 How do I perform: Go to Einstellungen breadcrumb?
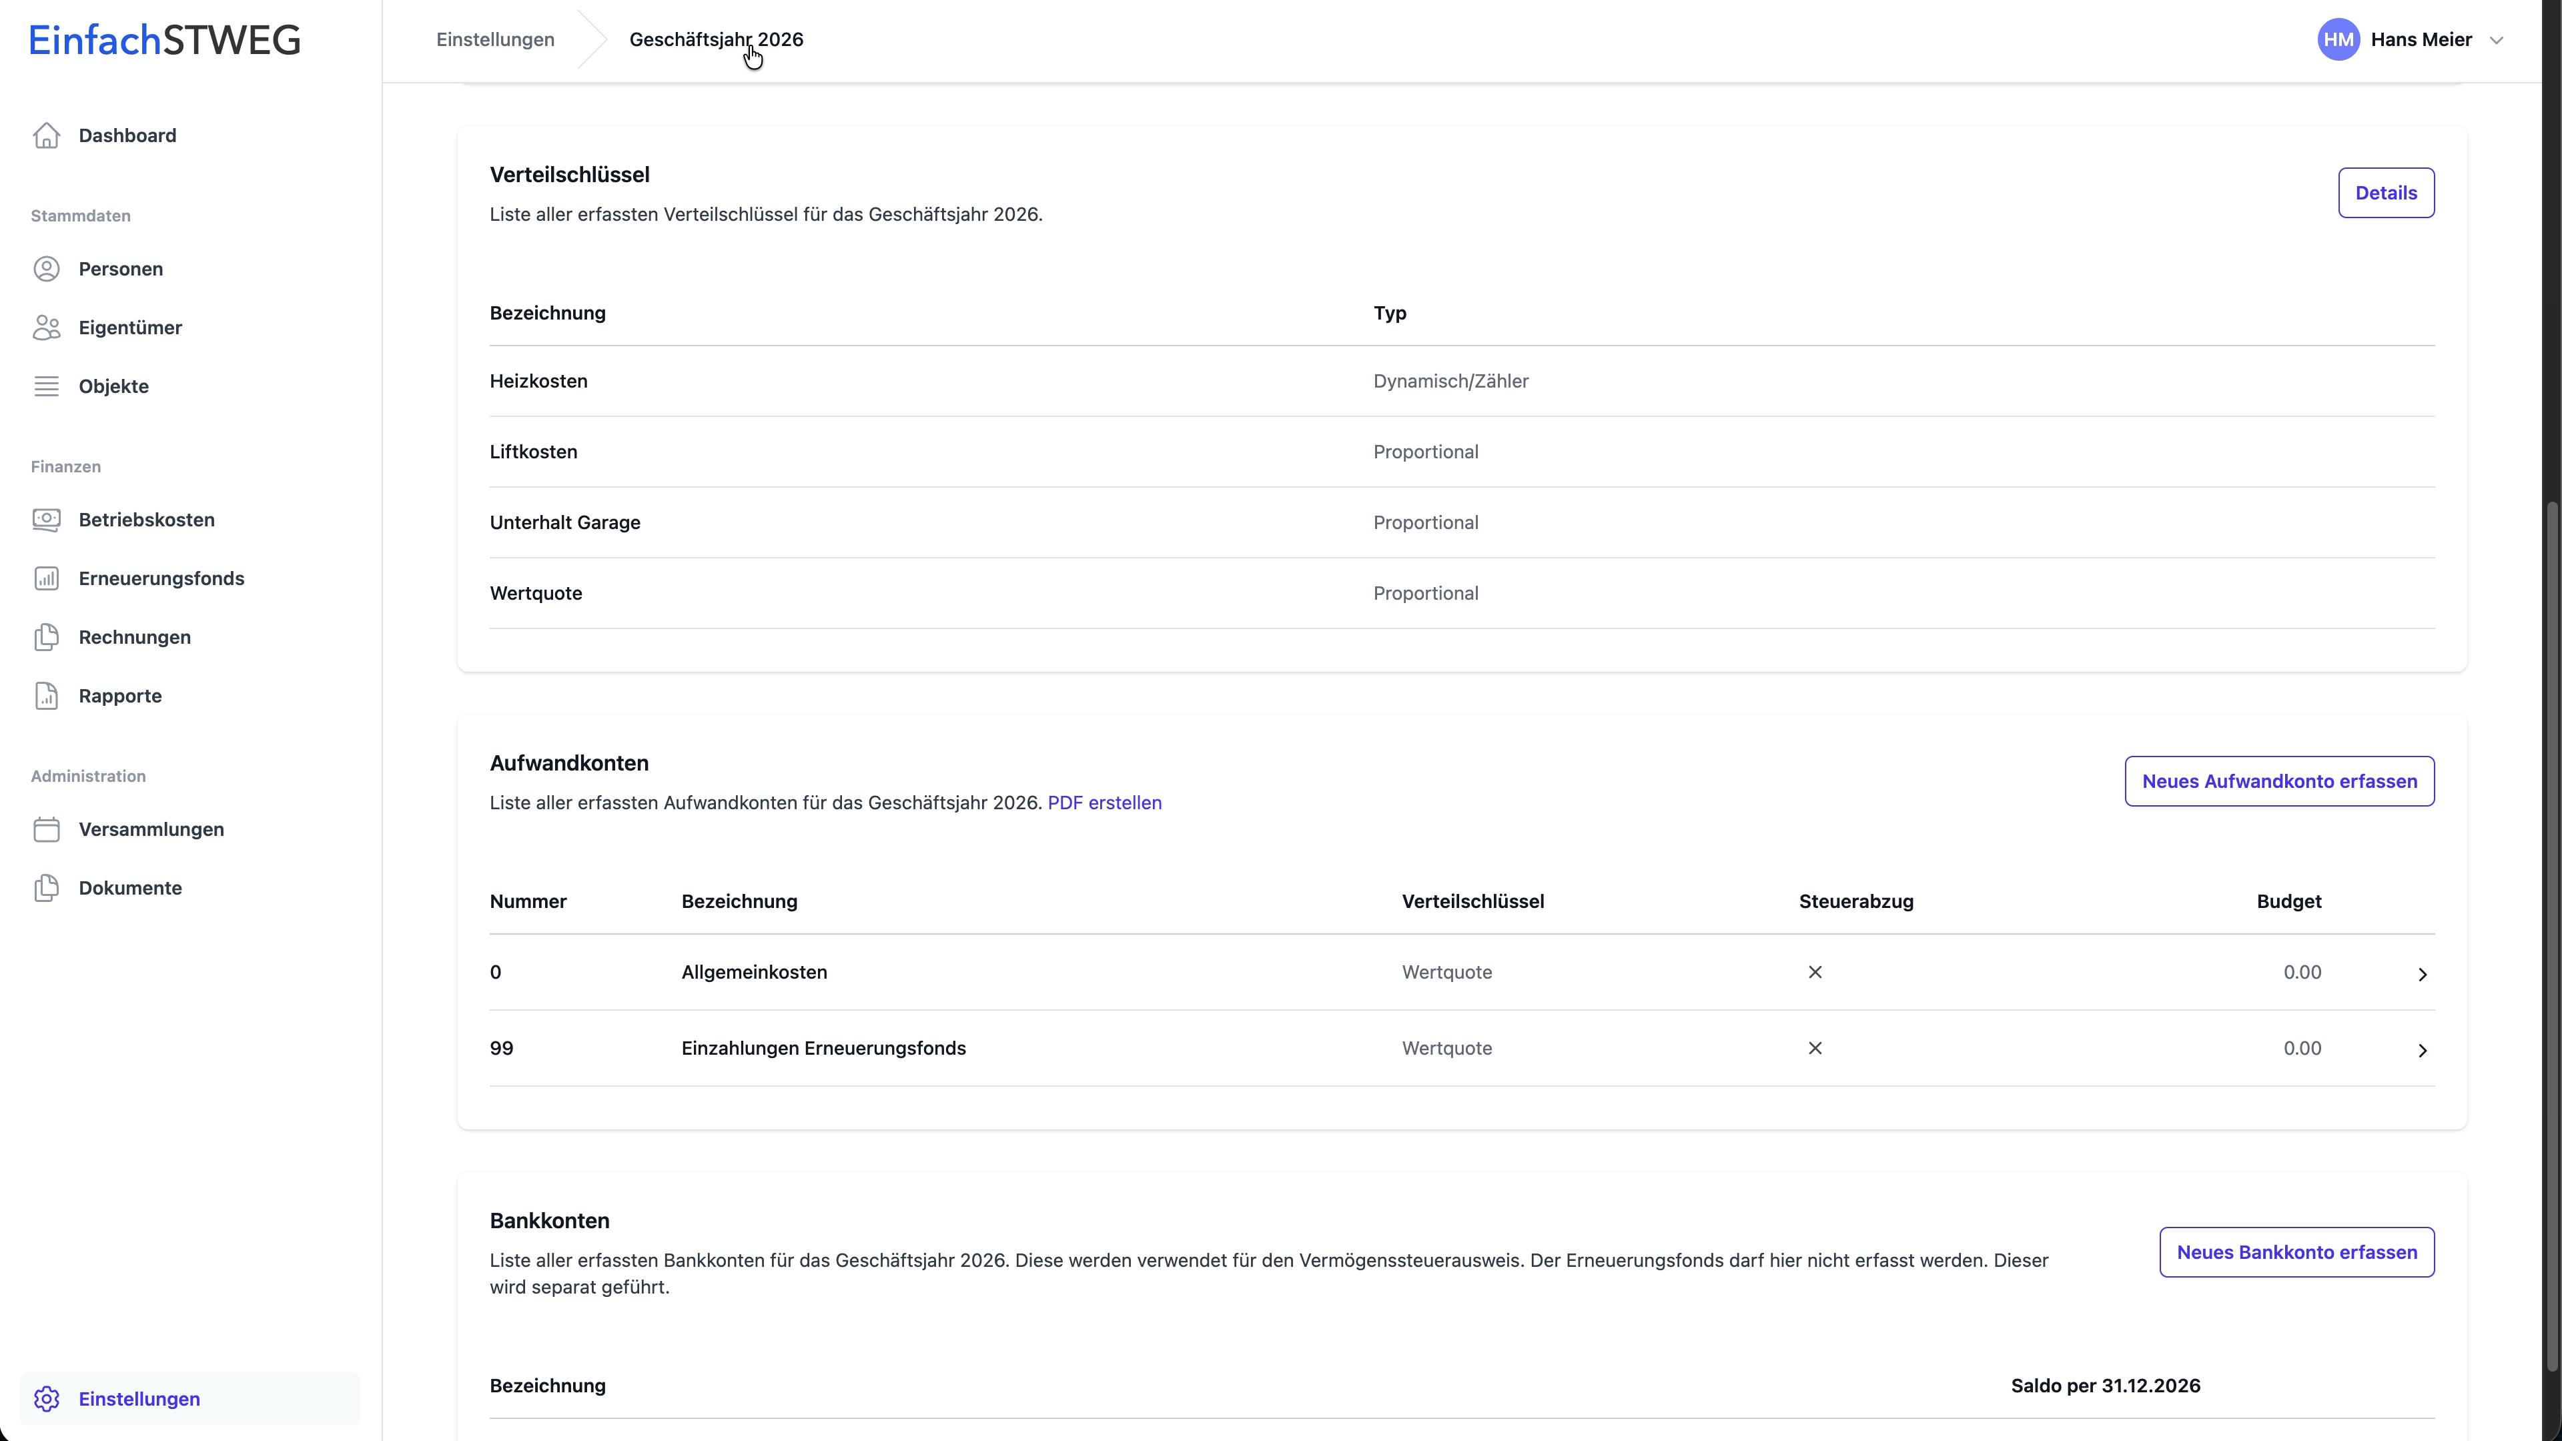pyautogui.click(x=494, y=40)
